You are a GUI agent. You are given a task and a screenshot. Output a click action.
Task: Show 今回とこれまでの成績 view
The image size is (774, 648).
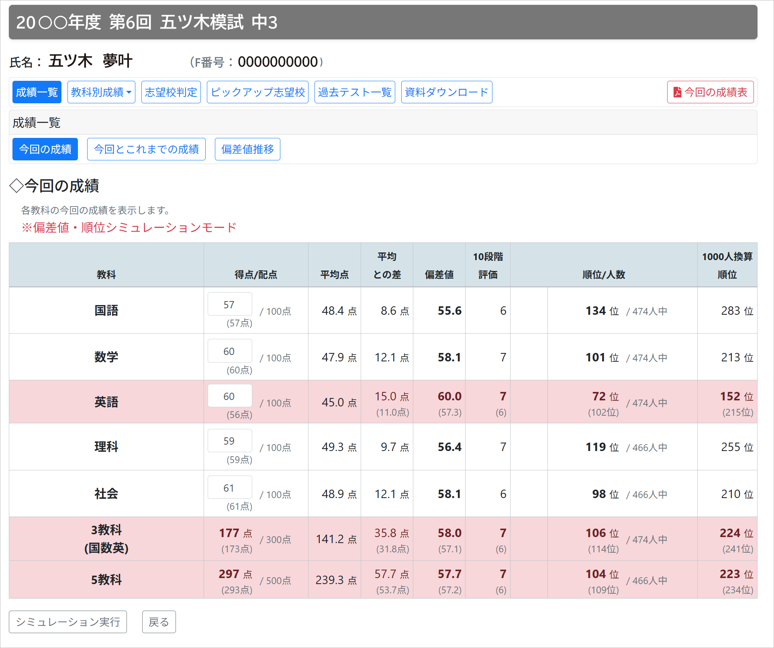pyautogui.click(x=146, y=150)
